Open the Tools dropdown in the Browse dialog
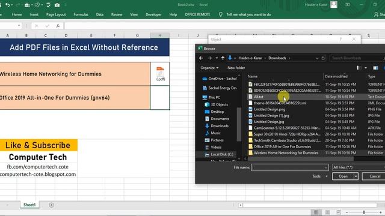385x216 pixels. (x=319, y=176)
